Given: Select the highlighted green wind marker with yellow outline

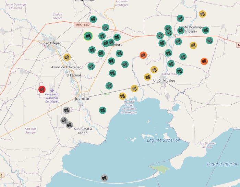Looking at the screenshot, I should (88, 36).
